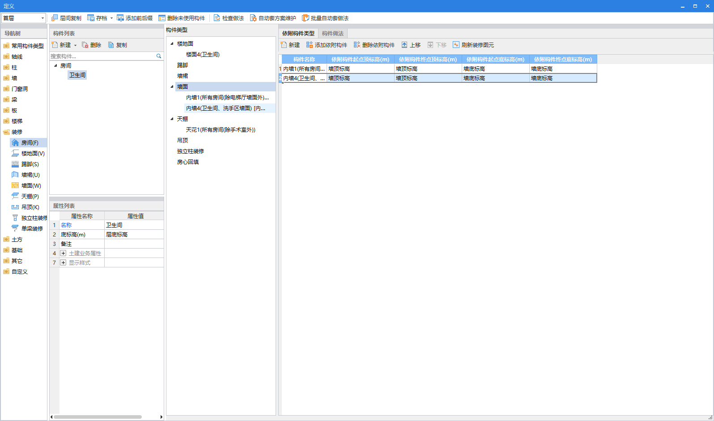The width and height of the screenshot is (714, 421).
Task: Expand the 门窗洞 folder
Action: [x=6, y=89]
